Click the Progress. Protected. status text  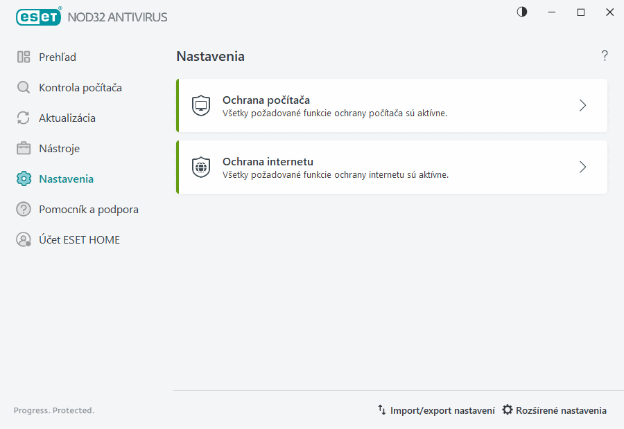[53, 410]
